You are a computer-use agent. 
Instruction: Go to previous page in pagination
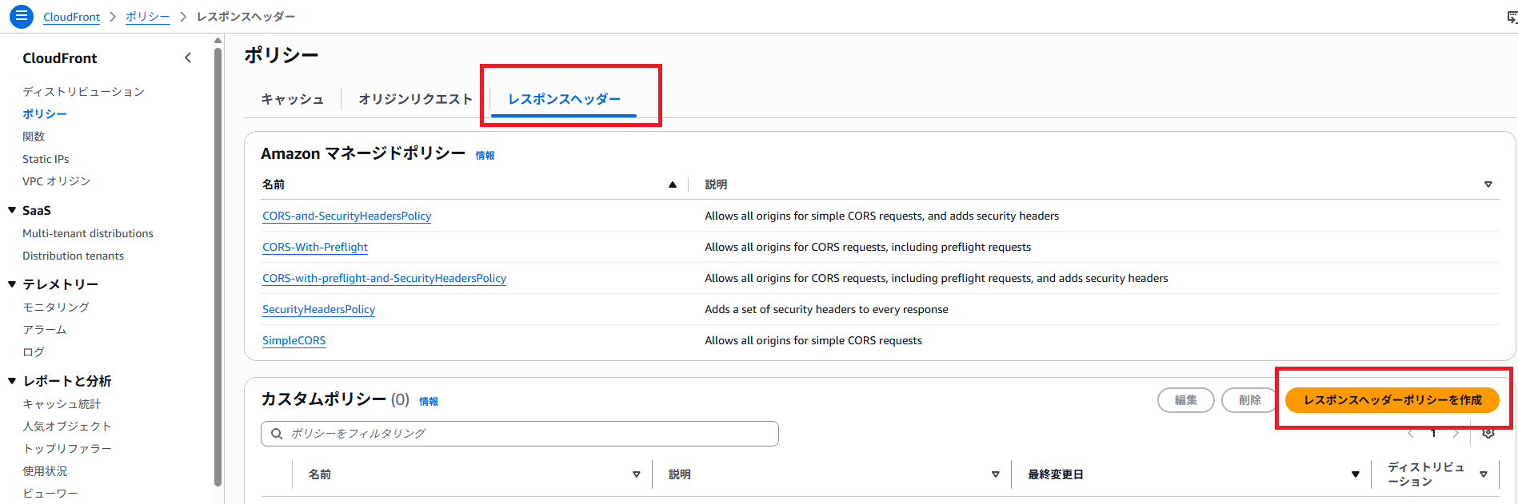pos(1411,434)
